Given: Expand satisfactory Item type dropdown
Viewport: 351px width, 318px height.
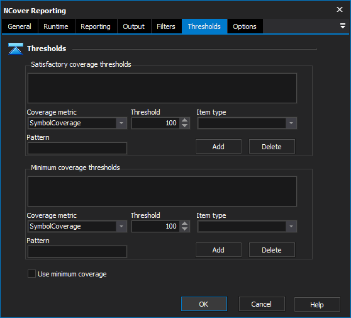Looking at the screenshot, I should click(291, 123).
